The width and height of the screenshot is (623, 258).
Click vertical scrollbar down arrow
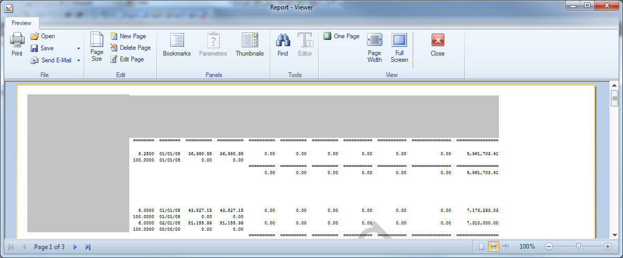(614, 234)
